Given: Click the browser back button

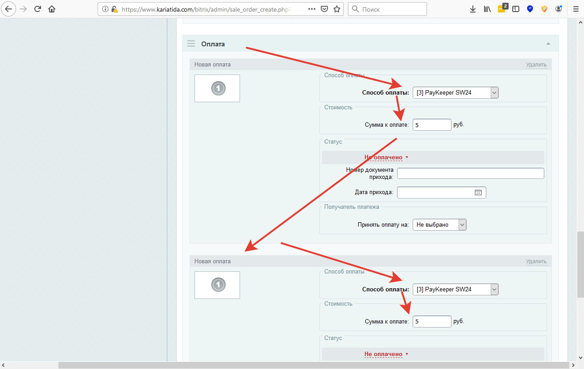Looking at the screenshot, I should point(9,9).
